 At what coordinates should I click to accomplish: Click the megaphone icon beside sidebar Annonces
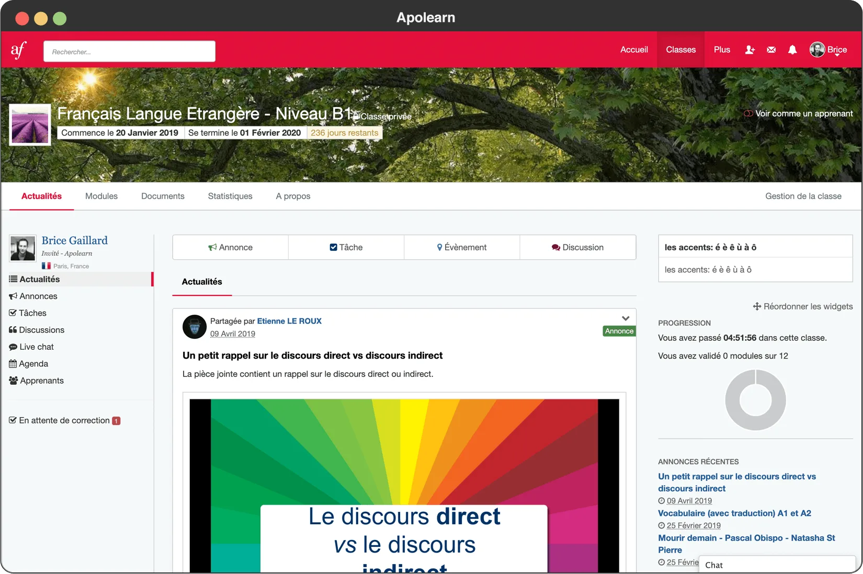click(x=13, y=296)
